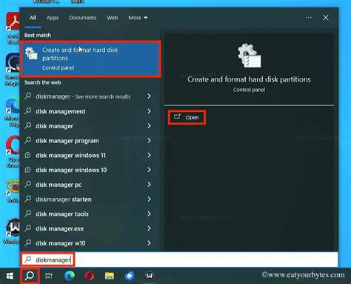Click the preview pane title text
The width and height of the screenshot is (351, 284).
coord(249,79)
